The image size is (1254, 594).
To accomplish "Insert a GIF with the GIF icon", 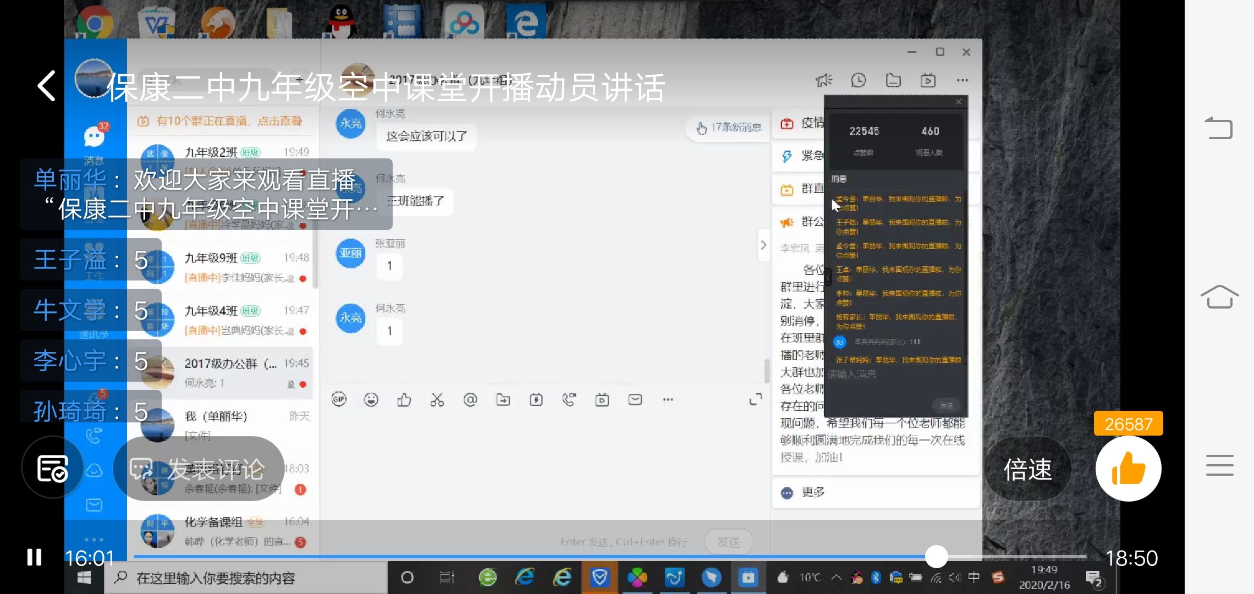I will (x=339, y=400).
